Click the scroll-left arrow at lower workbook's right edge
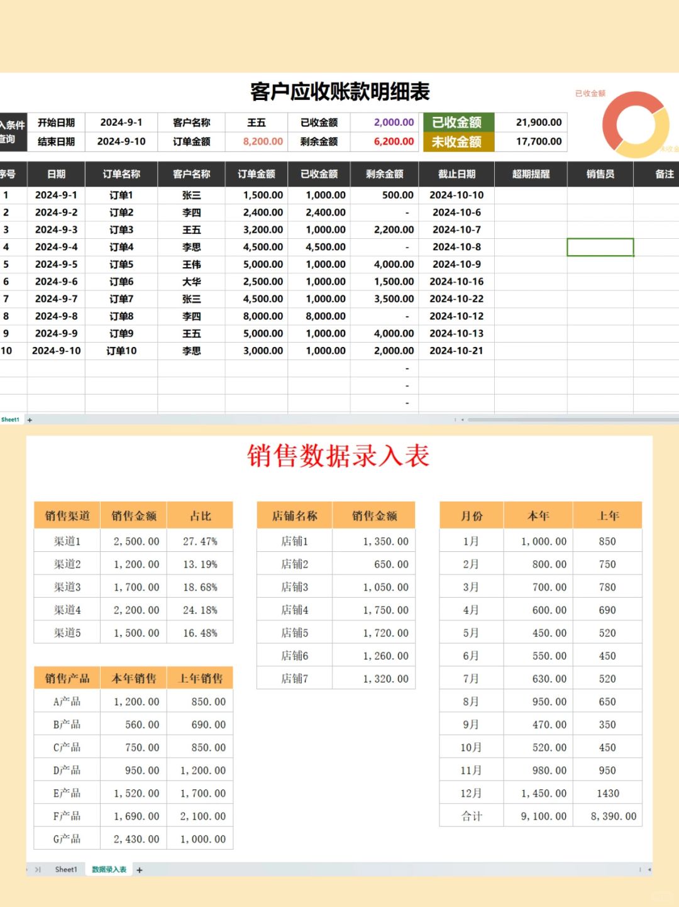The width and height of the screenshot is (679, 907). coord(649,870)
